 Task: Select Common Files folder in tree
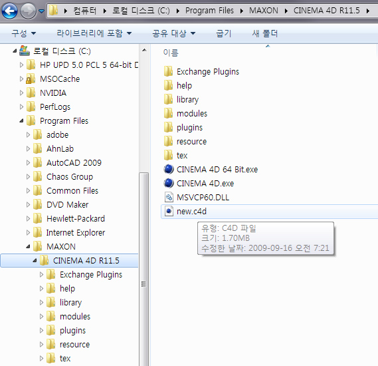pyautogui.click(x=72, y=191)
